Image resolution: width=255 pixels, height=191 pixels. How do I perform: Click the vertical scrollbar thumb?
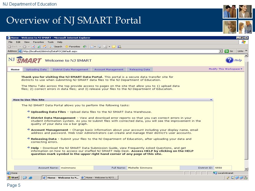(246, 110)
